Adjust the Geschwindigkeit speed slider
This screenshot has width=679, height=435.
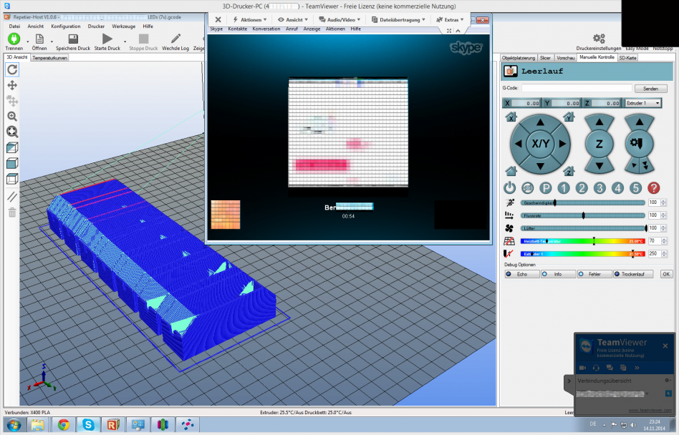(583, 202)
